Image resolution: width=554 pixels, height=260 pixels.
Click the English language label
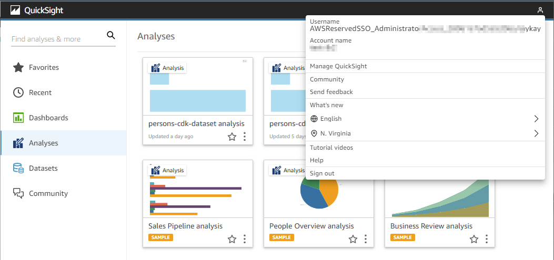331,119
